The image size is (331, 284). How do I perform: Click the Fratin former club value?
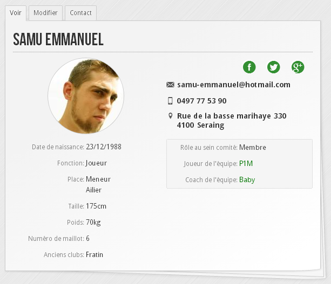94,255
